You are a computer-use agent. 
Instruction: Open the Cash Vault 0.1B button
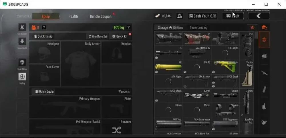[x=202, y=16]
